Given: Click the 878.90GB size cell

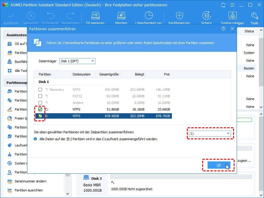Looking at the screenshot, I should click(x=112, y=116).
